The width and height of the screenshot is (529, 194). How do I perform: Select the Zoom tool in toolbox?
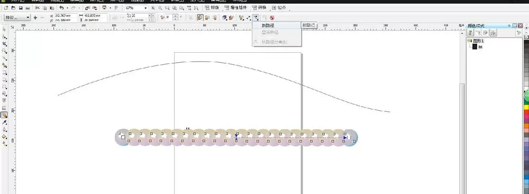pyautogui.click(x=4, y=51)
